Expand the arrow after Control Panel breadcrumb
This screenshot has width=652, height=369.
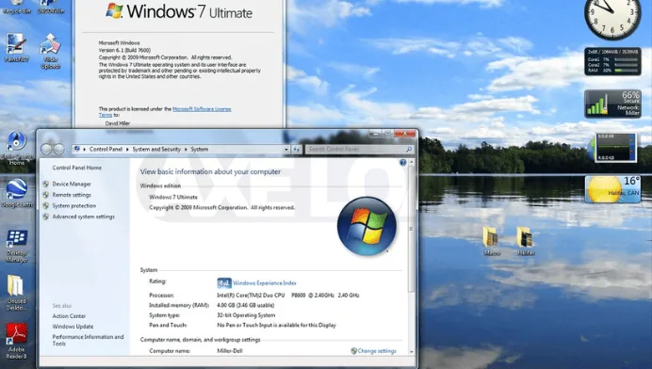pos(127,149)
